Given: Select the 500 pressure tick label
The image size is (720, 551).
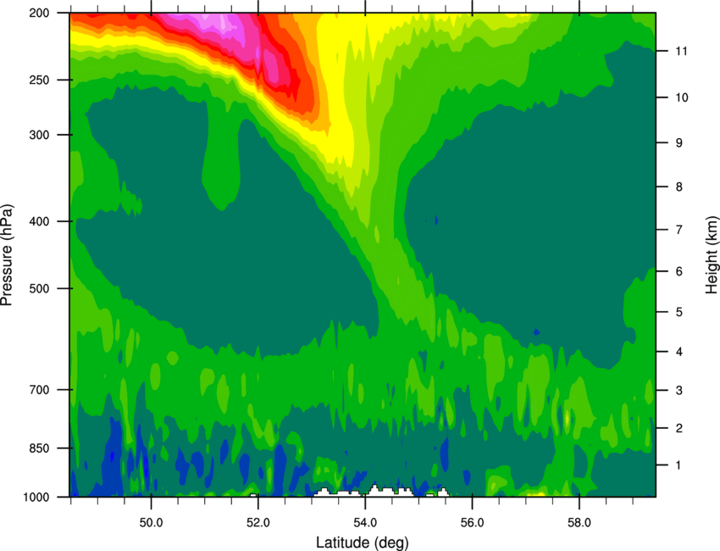Looking at the screenshot, I should pos(39,288).
